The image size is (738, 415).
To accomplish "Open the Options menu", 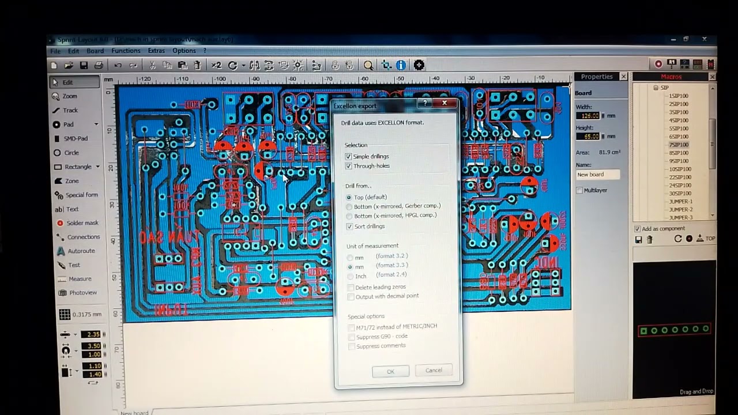I will coord(184,51).
